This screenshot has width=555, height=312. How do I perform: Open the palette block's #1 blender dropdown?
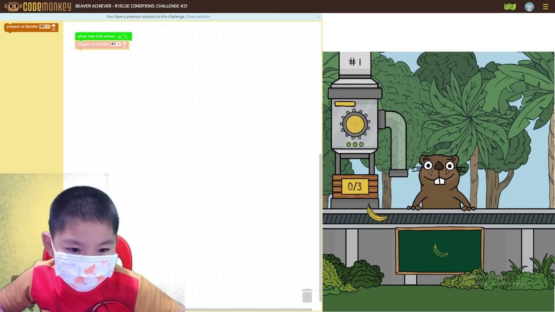click(x=45, y=26)
